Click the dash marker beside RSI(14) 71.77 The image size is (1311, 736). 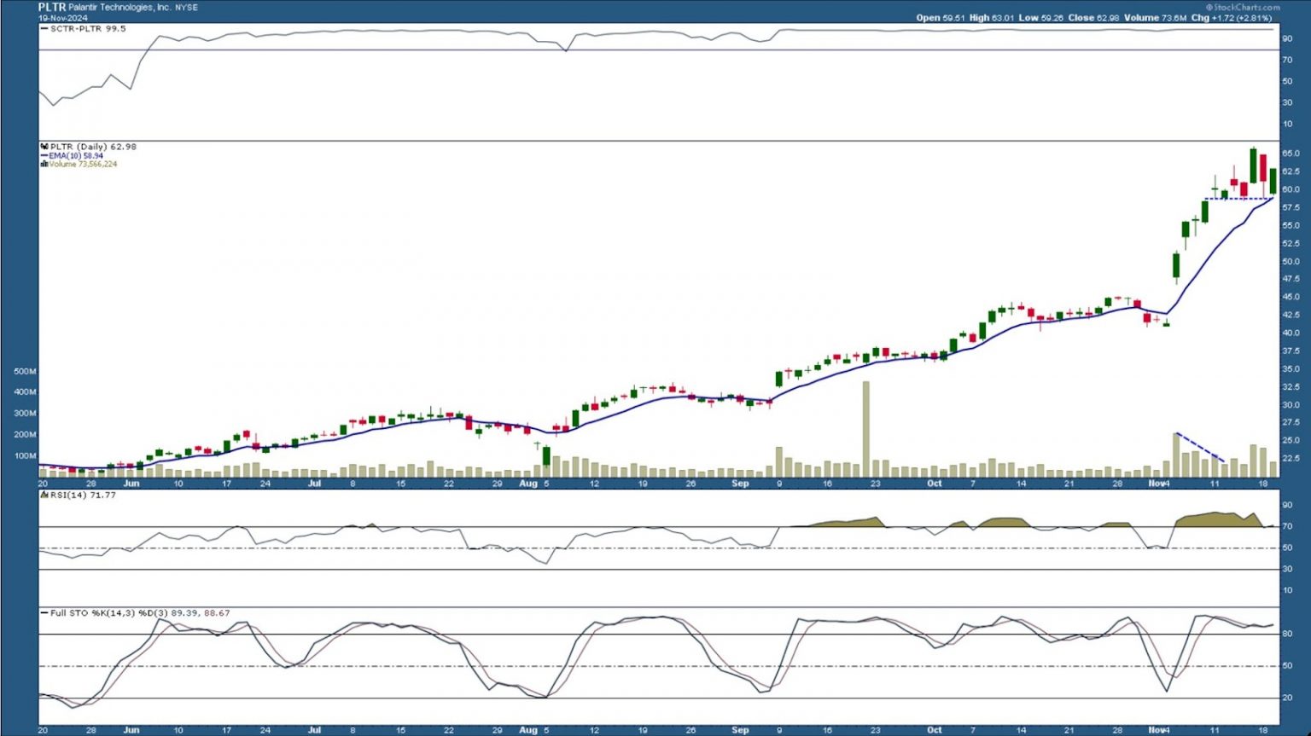pyautogui.click(x=44, y=495)
